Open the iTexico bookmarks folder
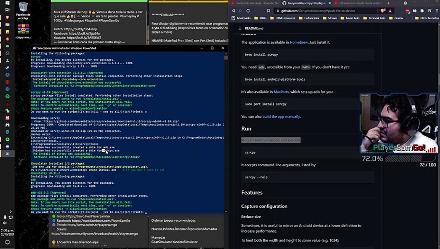This screenshot has width=440, height=249. pyautogui.click(x=396, y=18)
